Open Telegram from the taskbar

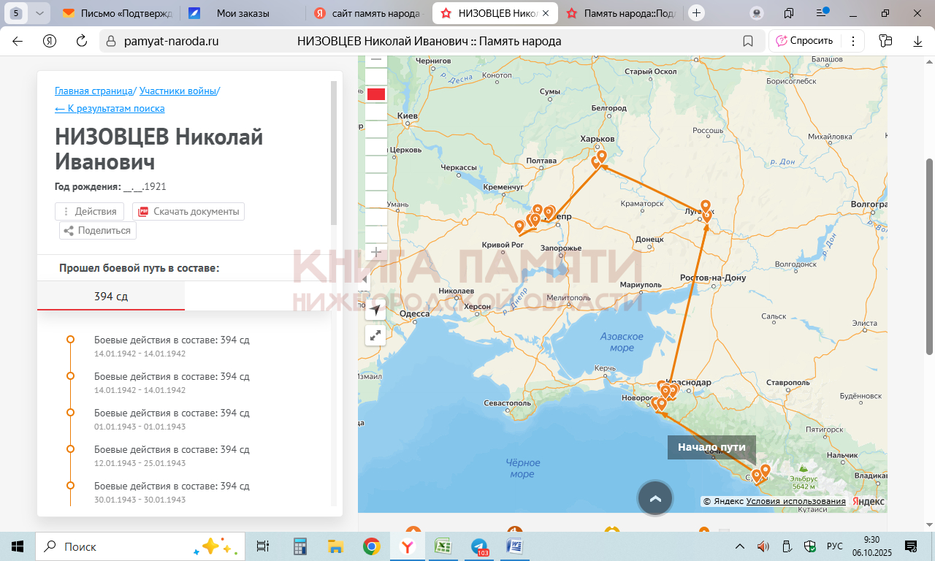tap(479, 546)
